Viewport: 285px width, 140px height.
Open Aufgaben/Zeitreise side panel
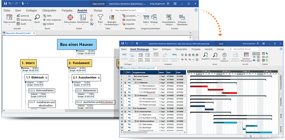click(281, 82)
